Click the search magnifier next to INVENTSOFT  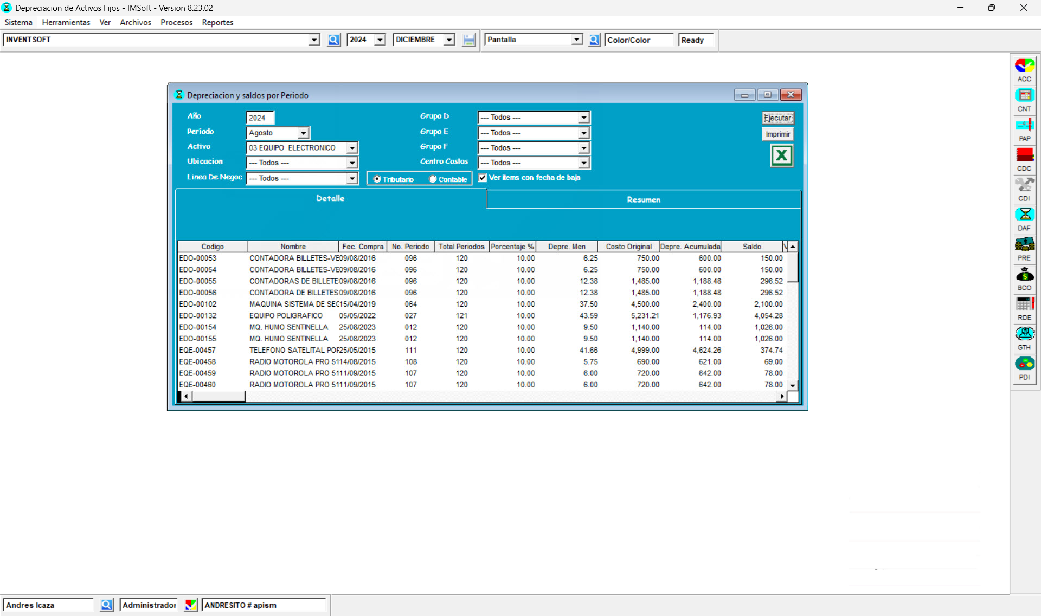pyautogui.click(x=333, y=40)
